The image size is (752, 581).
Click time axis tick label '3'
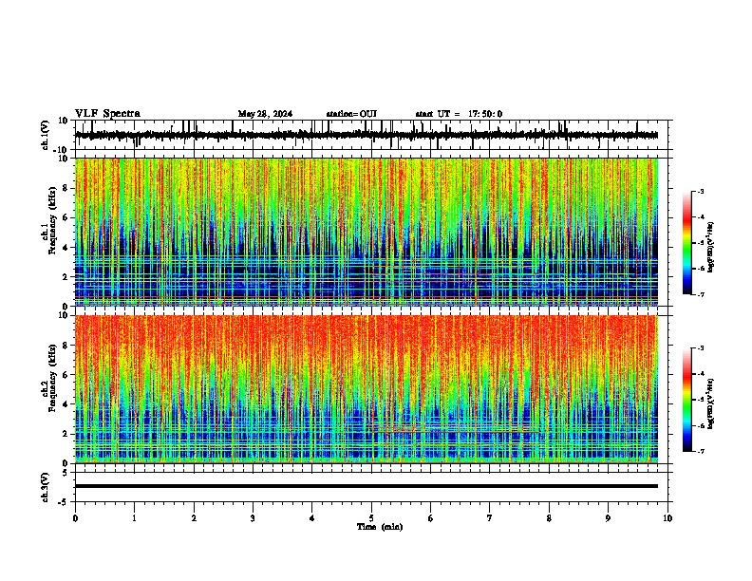254,518
